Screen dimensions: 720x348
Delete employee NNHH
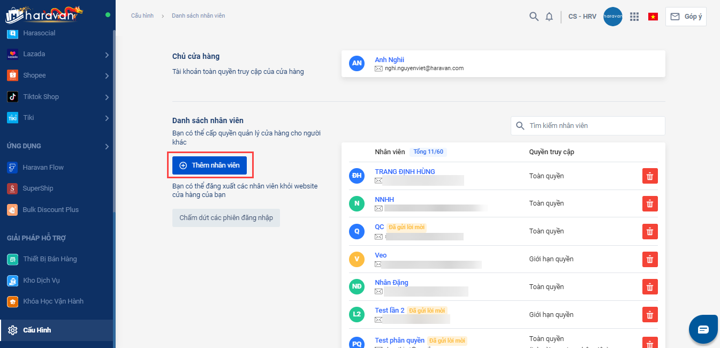click(650, 203)
